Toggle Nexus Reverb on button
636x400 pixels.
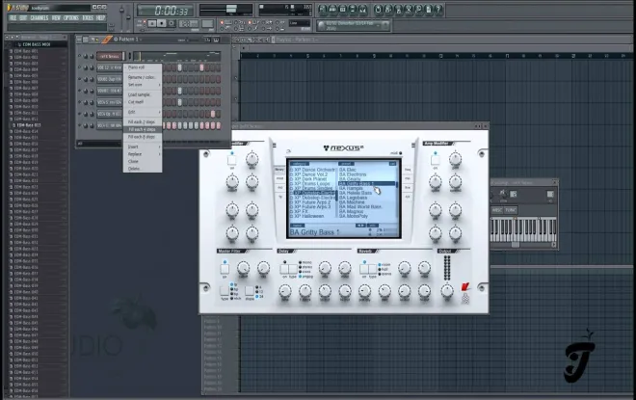point(364,269)
